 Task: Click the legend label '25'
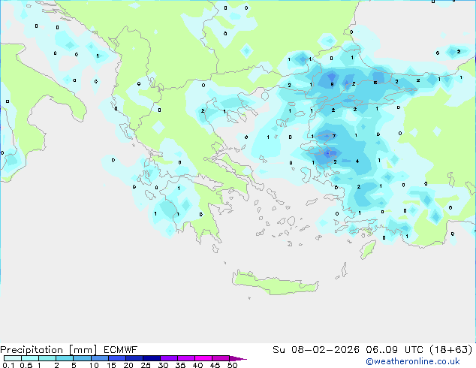tap(146, 365)
